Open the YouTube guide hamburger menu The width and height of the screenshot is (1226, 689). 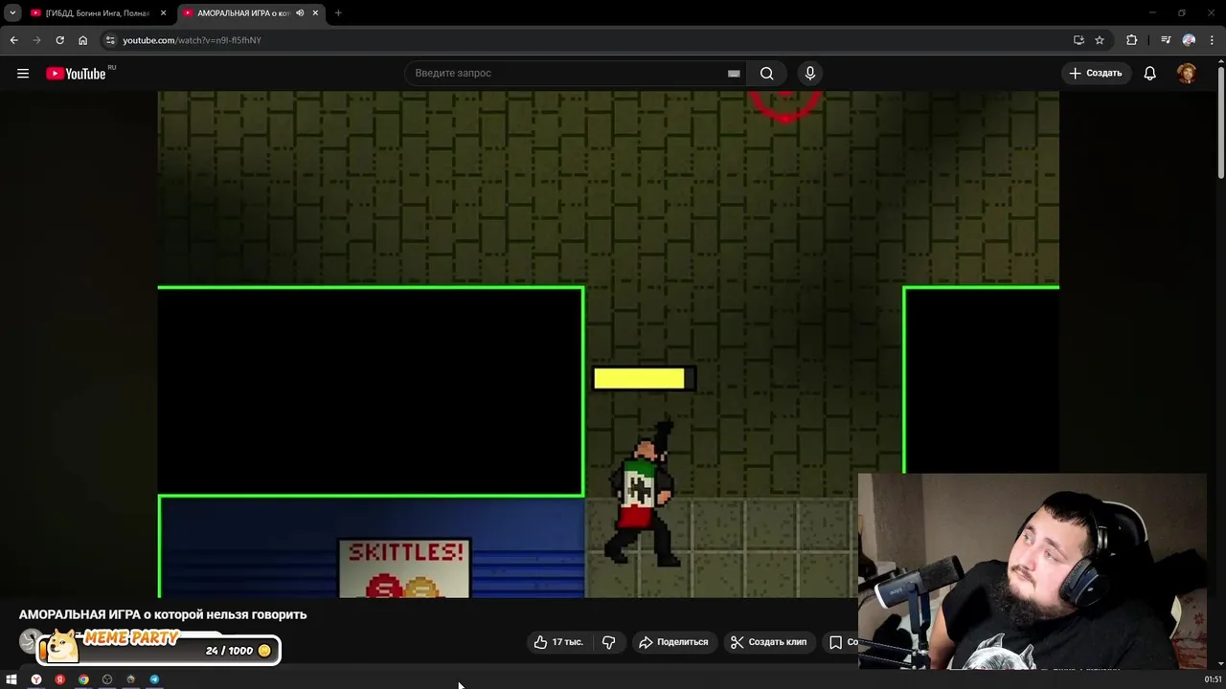click(x=23, y=74)
